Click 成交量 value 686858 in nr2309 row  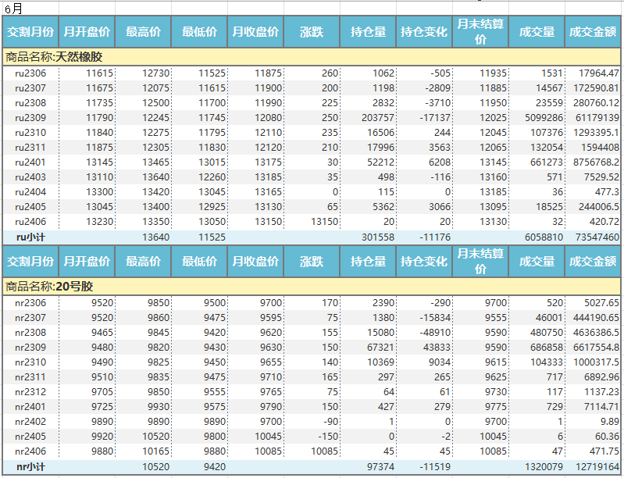pos(547,348)
